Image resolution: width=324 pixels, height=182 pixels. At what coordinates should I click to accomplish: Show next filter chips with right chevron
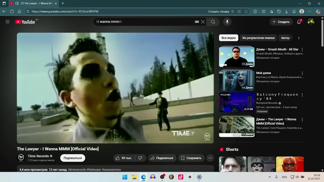coord(299,38)
